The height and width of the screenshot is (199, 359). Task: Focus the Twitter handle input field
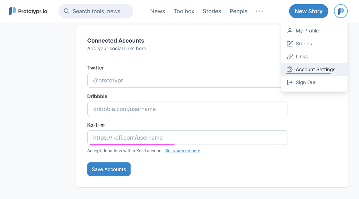(180, 81)
